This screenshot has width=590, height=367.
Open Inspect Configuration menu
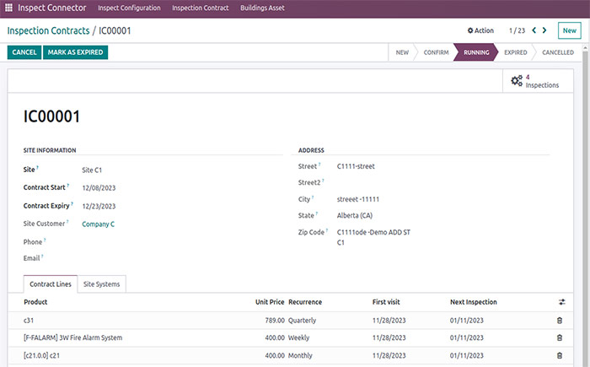(x=129, y=8)
